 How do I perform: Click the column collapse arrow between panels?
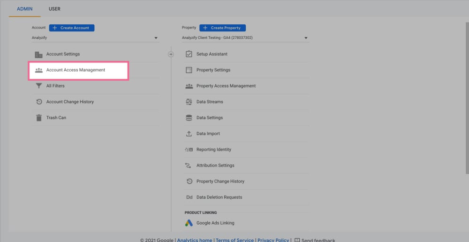point(171,54)
